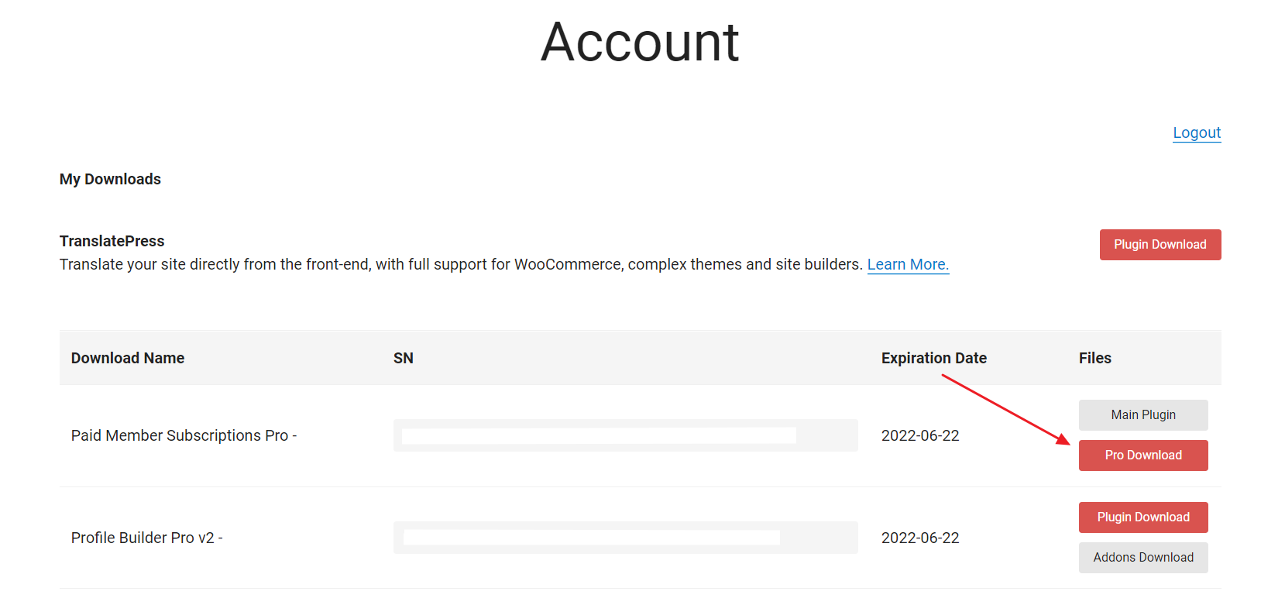The width and height of the screenshot is (1285, 605).
Task: Click the Profile Builder Pro v2 row name
Action: click(x=146, y=538)
